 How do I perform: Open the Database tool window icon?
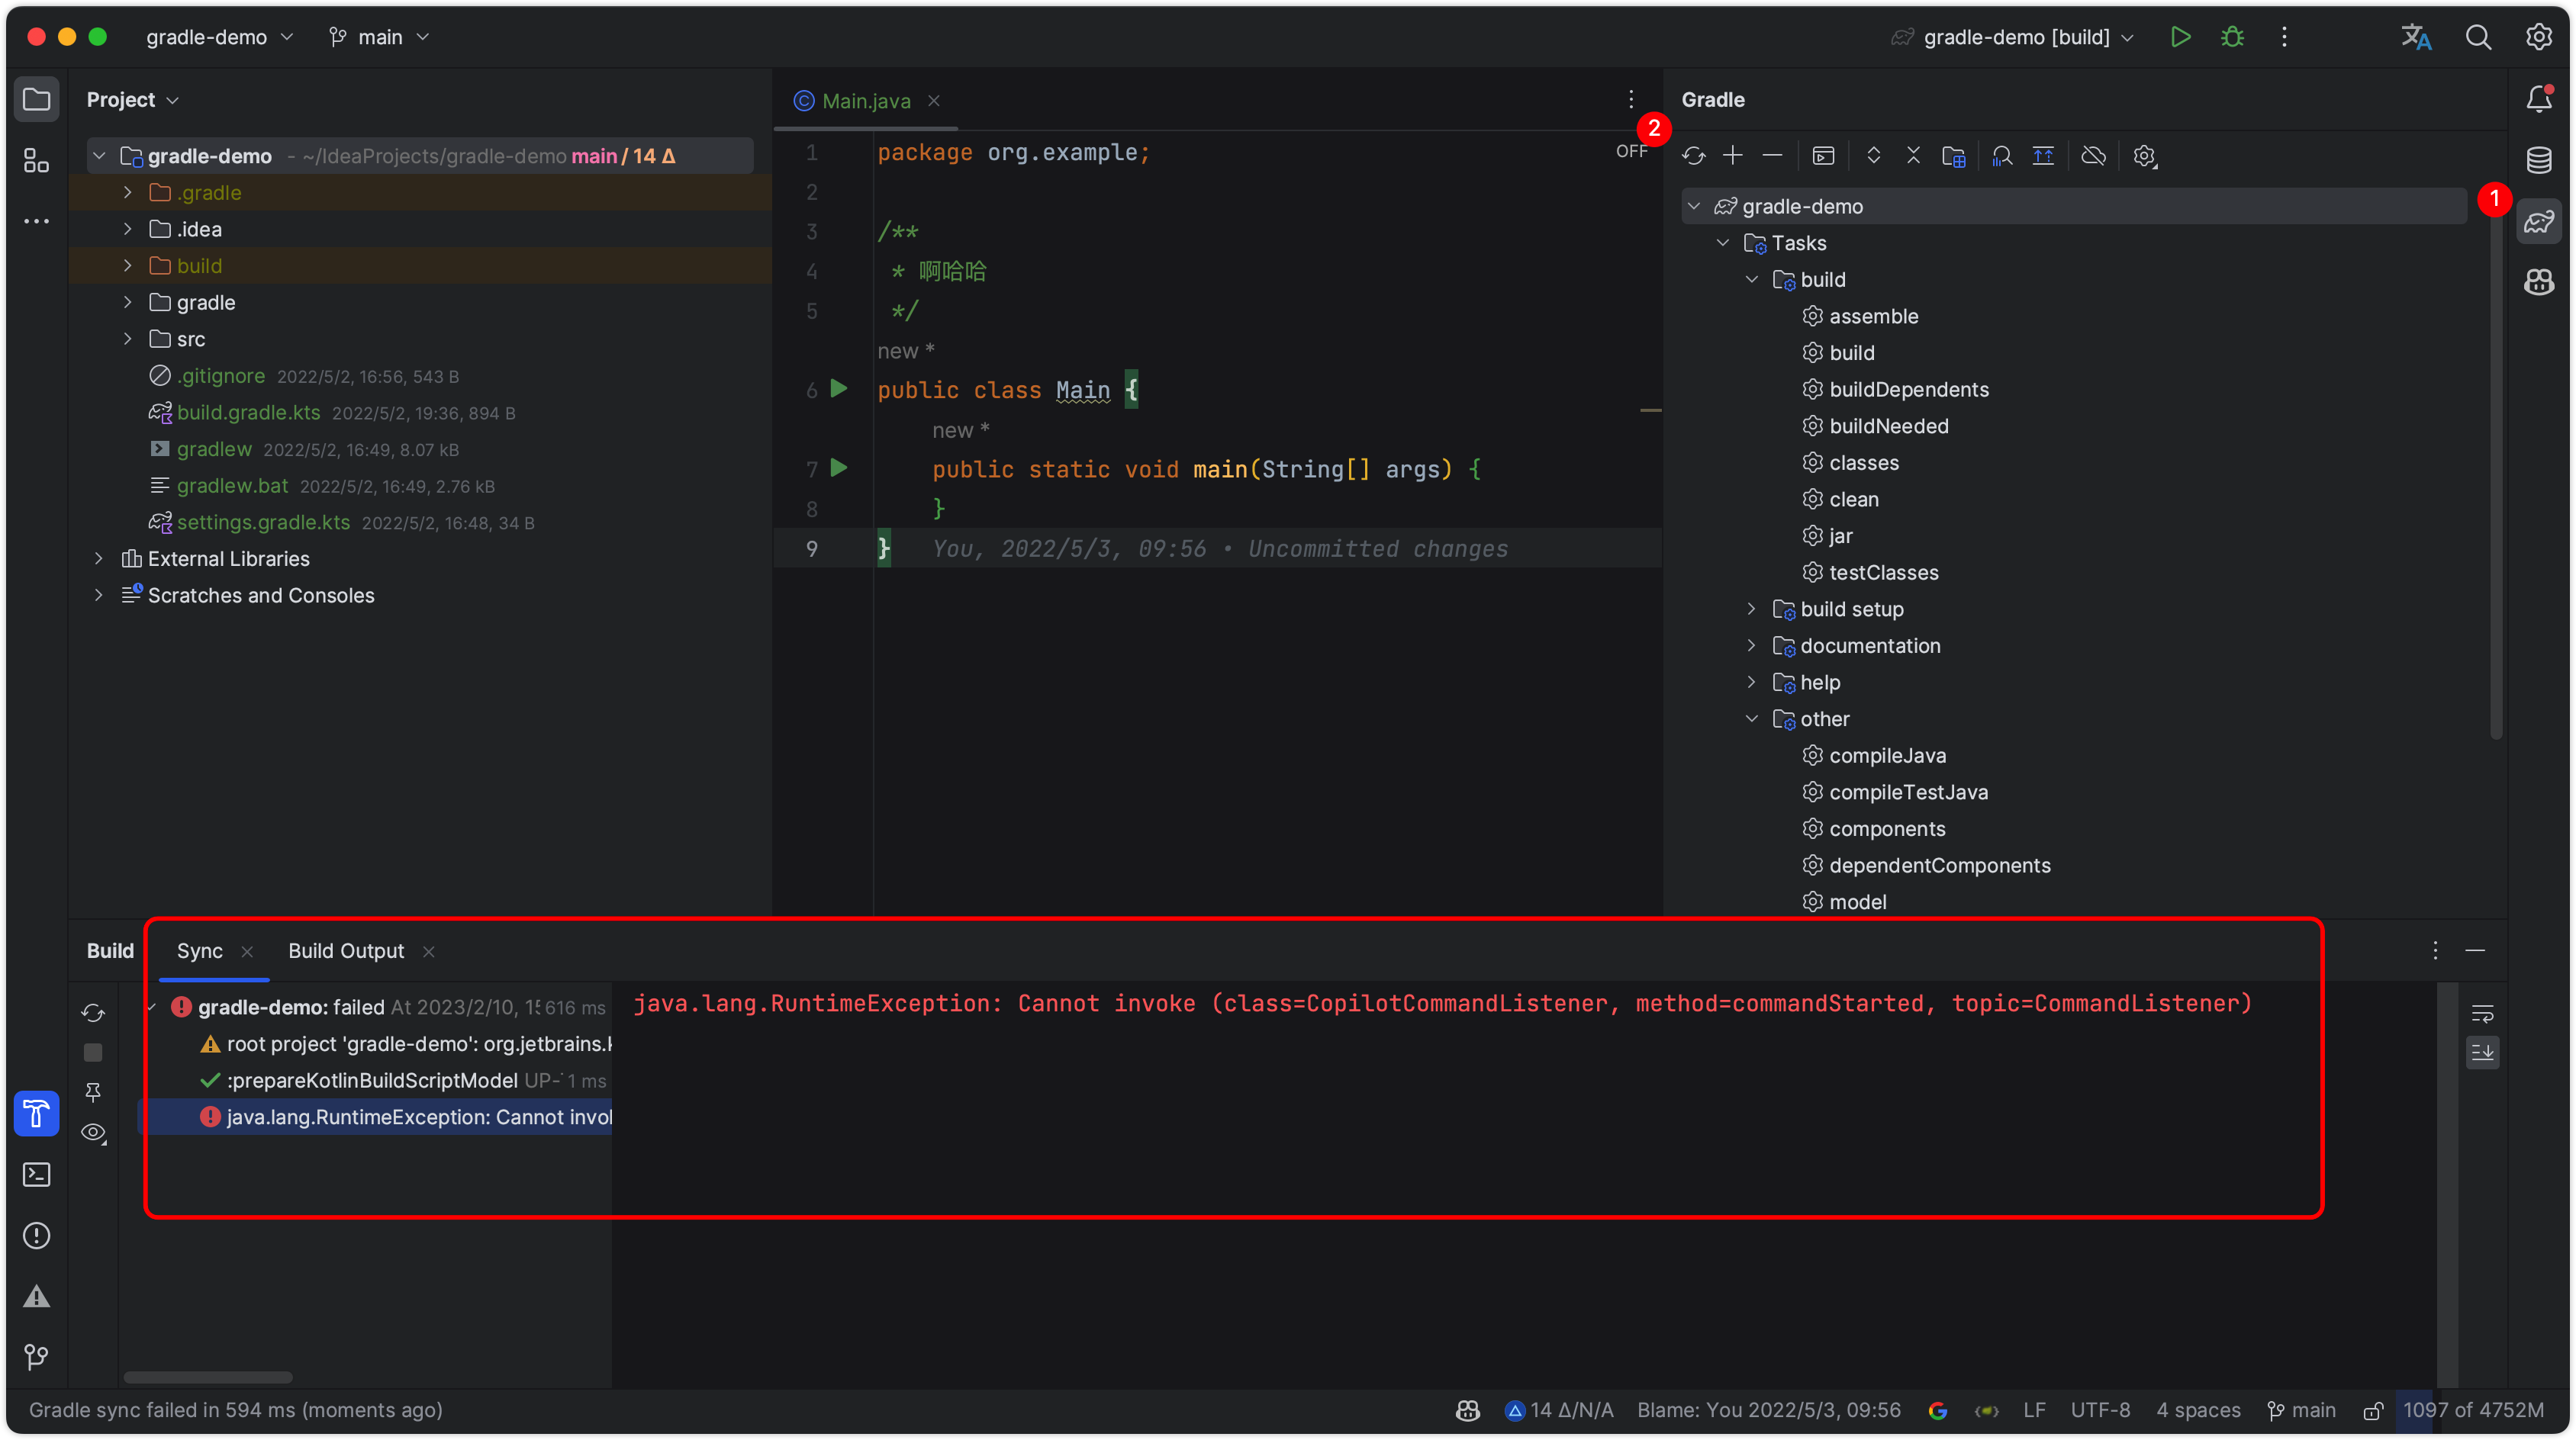pos(2538,160)
